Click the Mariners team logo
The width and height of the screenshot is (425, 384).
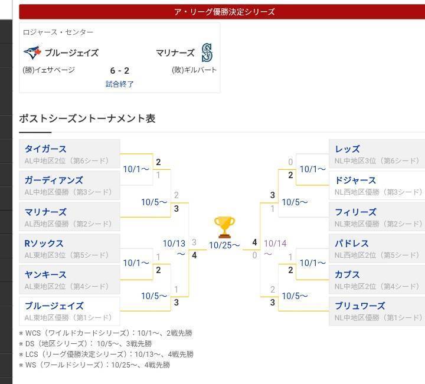point(207,53)
